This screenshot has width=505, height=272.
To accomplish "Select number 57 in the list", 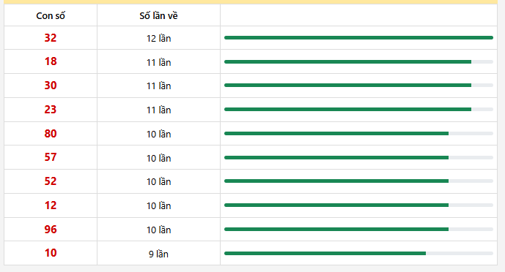I will coord(51,157).
